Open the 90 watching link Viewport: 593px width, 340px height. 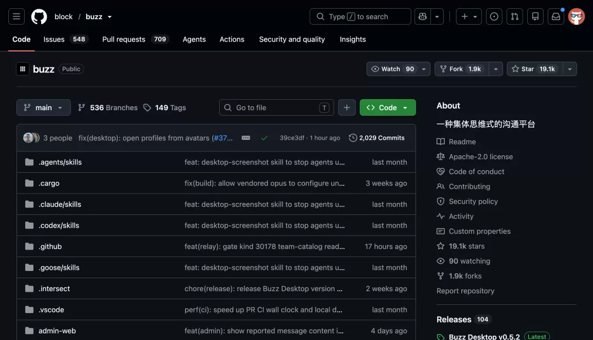click(463, 261)
